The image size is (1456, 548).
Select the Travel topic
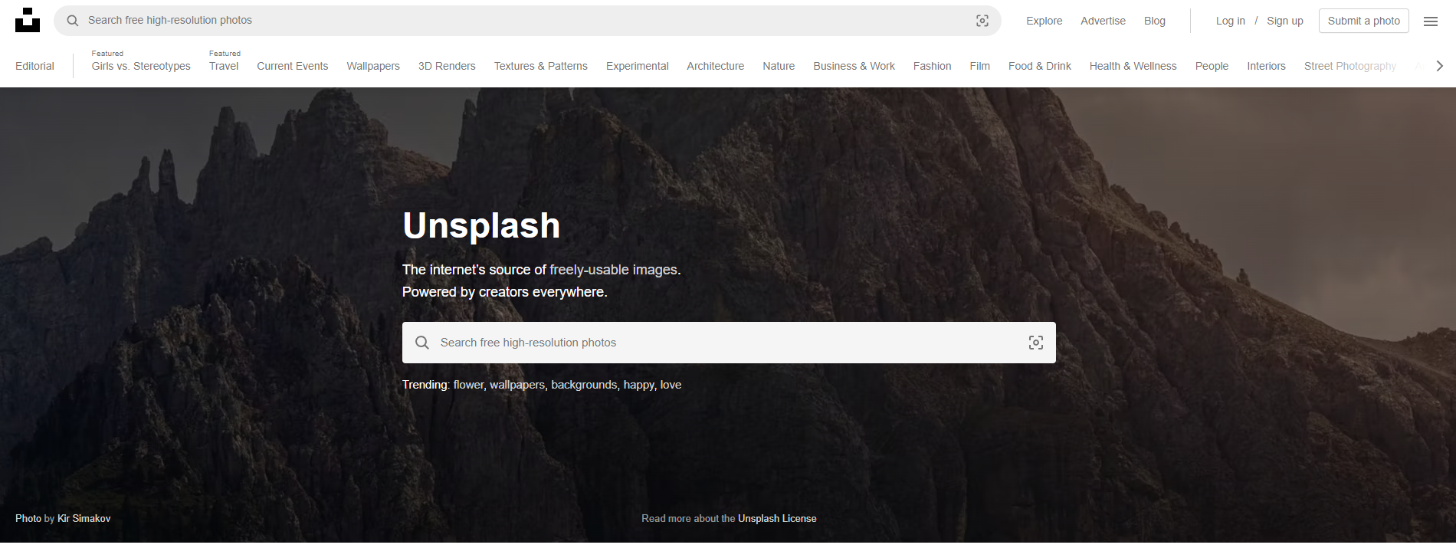click(x=224, y=66)
